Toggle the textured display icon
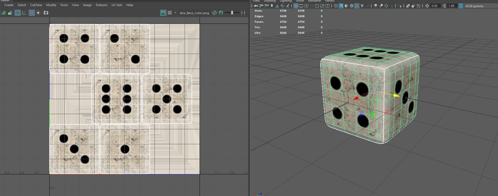 coord(357,6)
